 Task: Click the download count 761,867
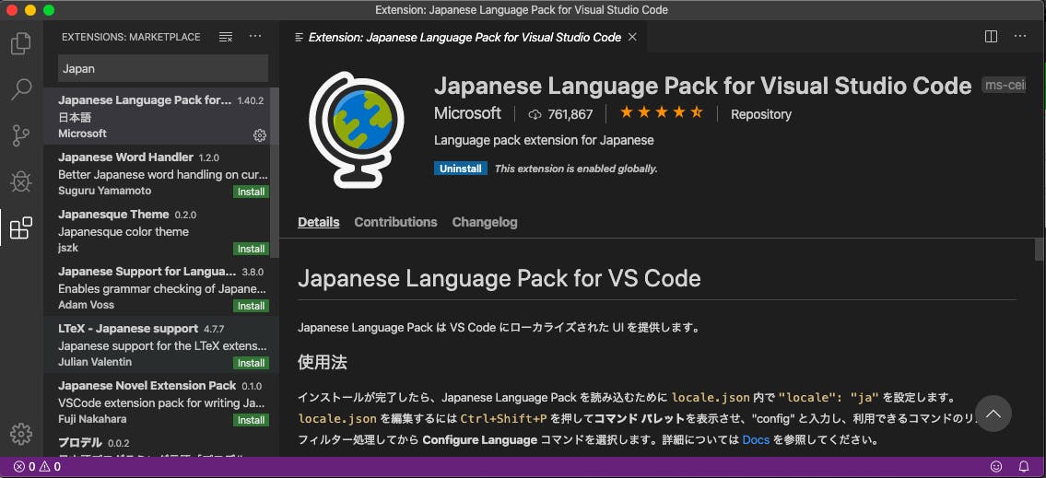point(560,114)
